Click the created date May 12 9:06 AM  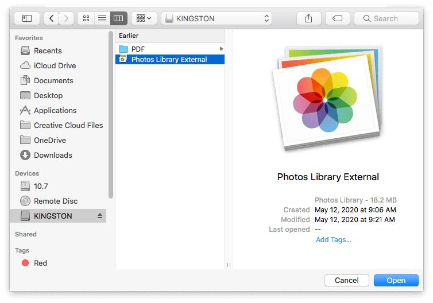click(x=355, y=209)
